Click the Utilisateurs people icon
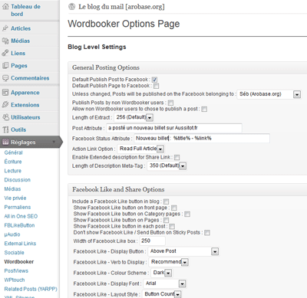The image size is (307, 298). click(x=5, y=117)
